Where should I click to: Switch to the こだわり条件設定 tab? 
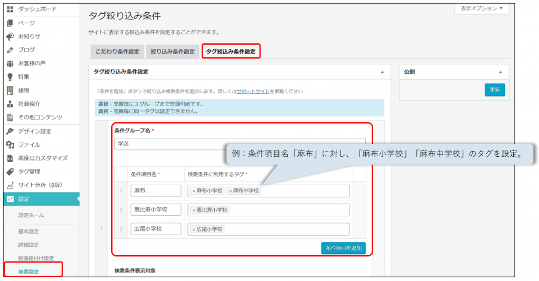click(x=117, y=52)
